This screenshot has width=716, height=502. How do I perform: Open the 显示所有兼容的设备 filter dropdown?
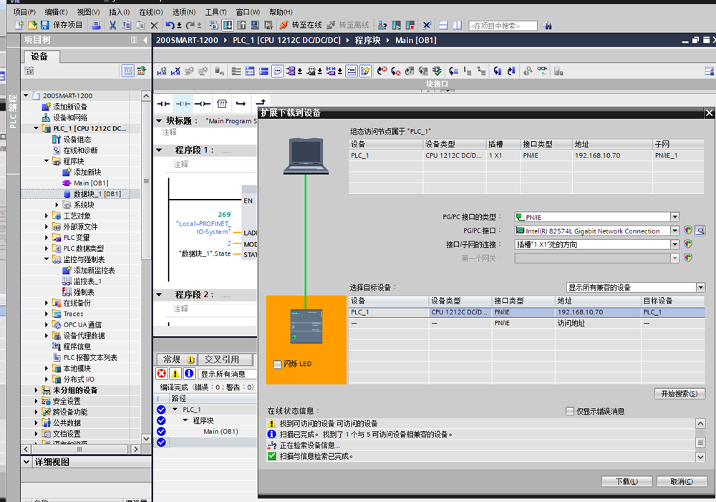point(701,287)
